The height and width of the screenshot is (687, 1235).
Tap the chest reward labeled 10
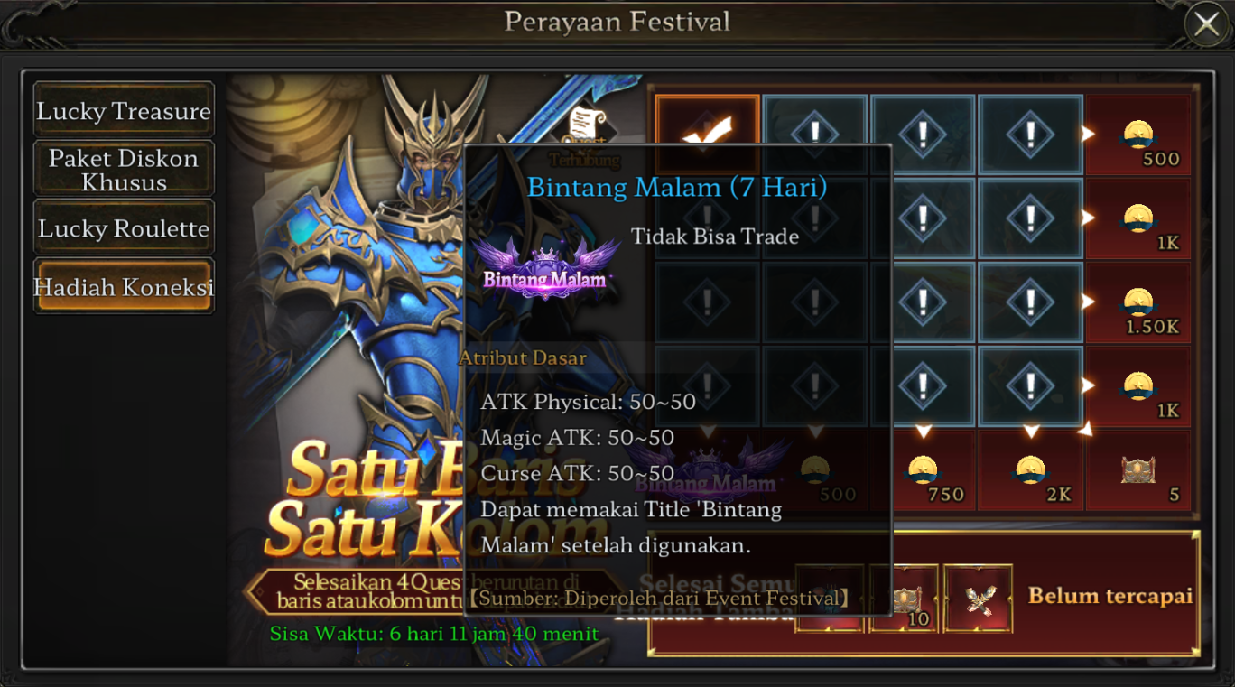904,599
